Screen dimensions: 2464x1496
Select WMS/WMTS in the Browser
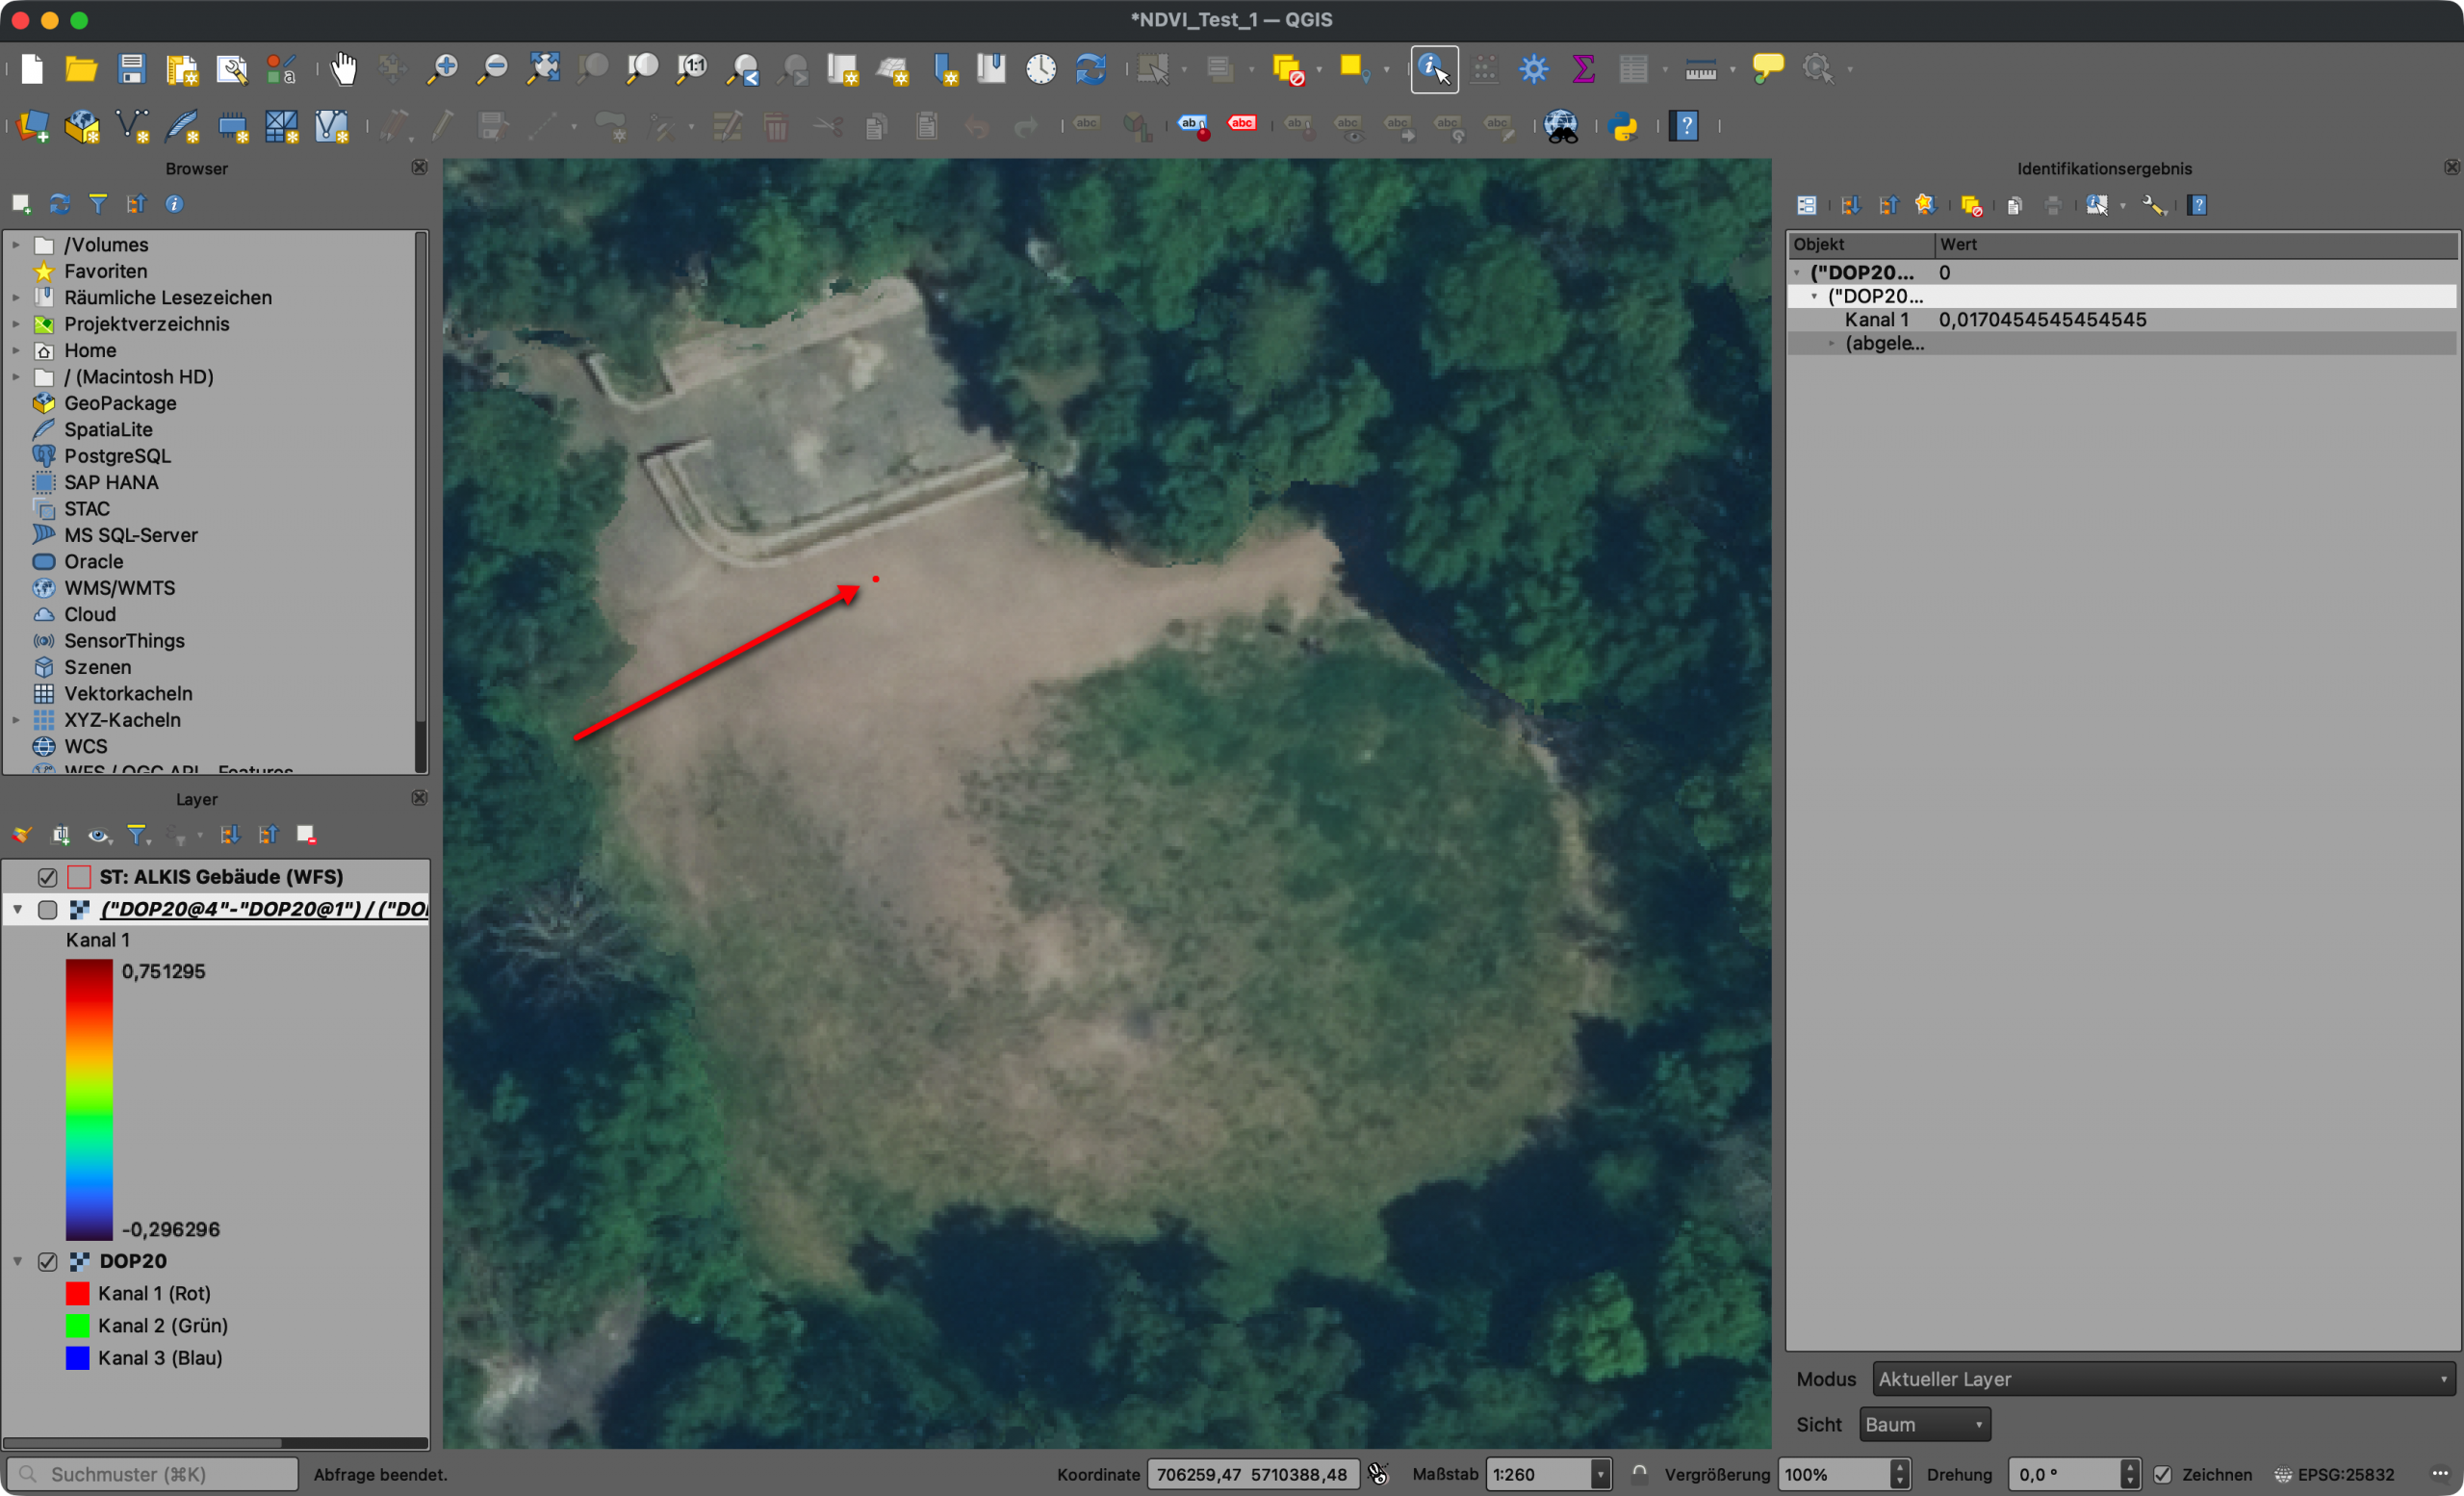coord(119,588)
